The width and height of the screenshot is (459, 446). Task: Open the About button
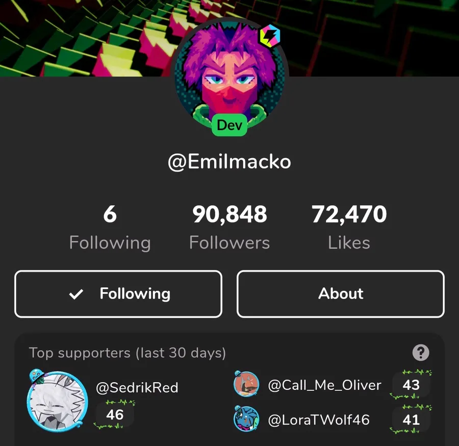(x=341, y=294)
